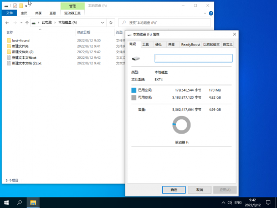The width and height of the screenshot is (277, 208).
Task: Click the 取消 button
Action: pyautogui.click(x=199, y=190)
